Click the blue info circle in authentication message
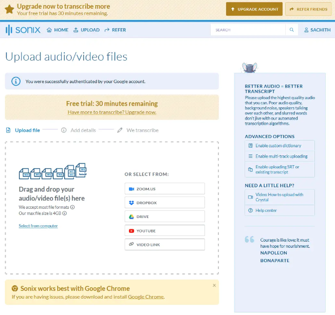This screenshot has height=315, width=335. pos(16,81)
